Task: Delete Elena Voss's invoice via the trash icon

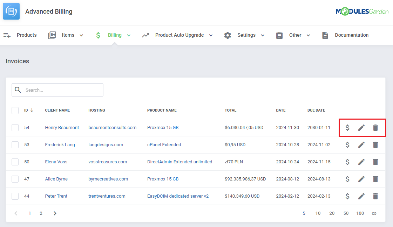Action: click(375, 162)
